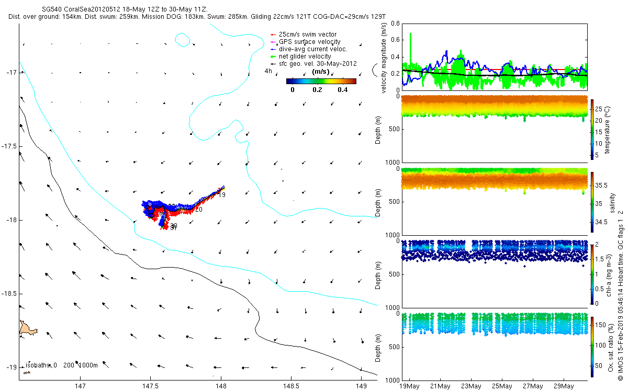Click the '21May' date tick label
The width and height of the screenshot is (628, 392).
[440, 386]
